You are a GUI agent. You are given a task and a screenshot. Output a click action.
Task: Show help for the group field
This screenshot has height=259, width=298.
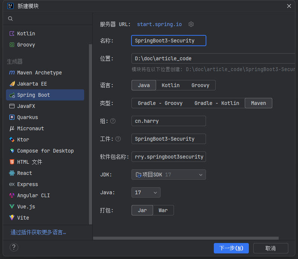(113, 121)
